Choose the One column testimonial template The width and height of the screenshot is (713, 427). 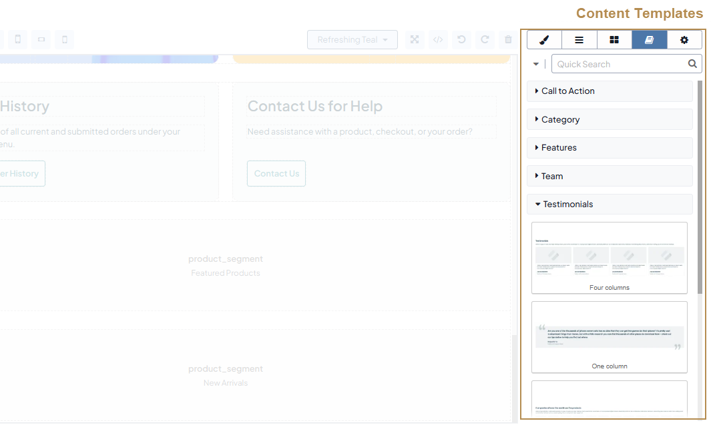pos(609,337)
